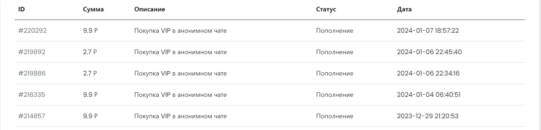
Task: Click the Статус column header
Action: [x=326, y=10]
